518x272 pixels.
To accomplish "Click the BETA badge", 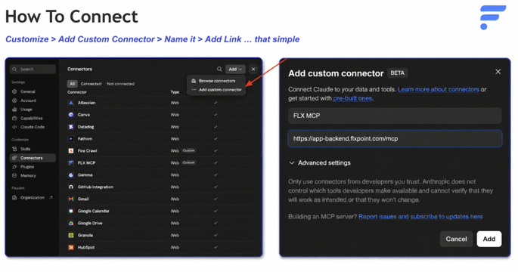I will [x=397, y=73].
